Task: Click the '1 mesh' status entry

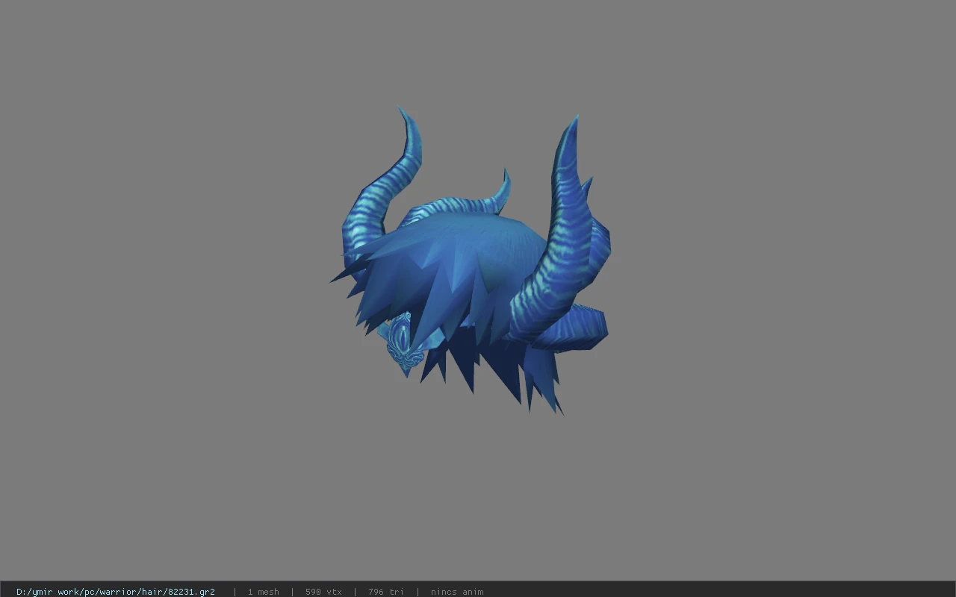Action: [x=263, y=591]
